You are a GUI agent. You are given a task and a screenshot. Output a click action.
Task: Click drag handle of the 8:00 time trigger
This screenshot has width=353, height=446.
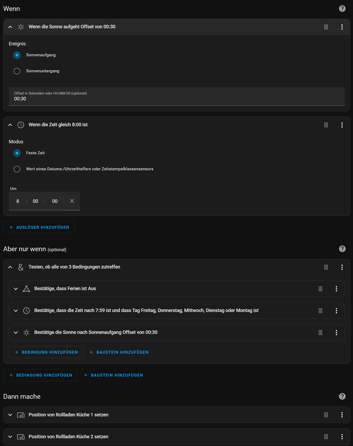click(326, 125)
